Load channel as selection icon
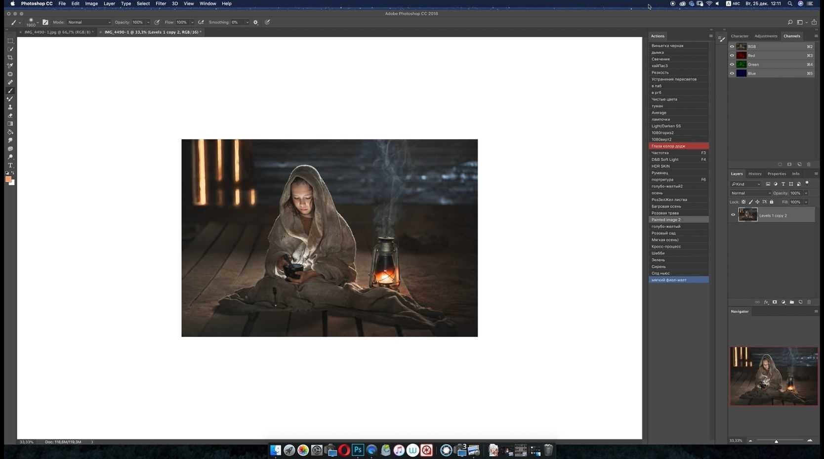824x459 pixels. [780, 165]
